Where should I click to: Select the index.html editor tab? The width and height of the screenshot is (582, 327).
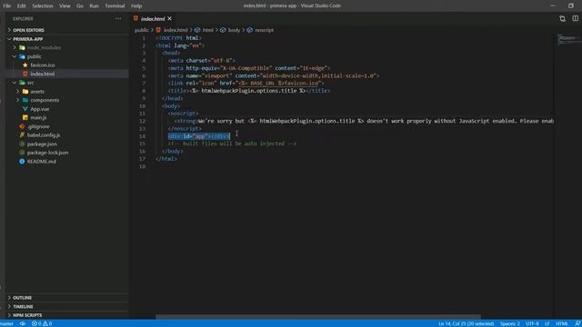coord(153,18)
